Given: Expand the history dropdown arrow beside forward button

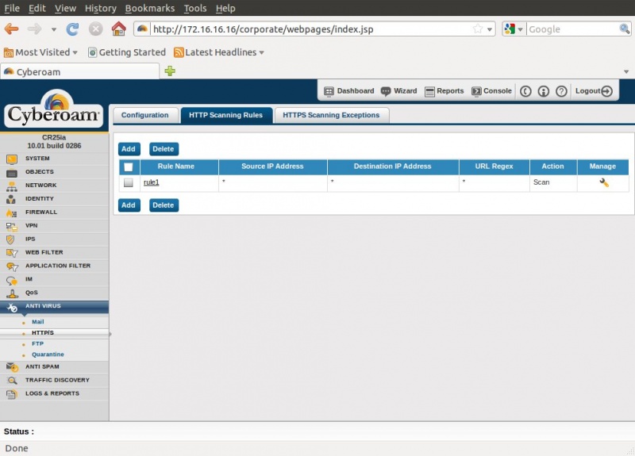Looking at the screenshot, I should [54, 29].
